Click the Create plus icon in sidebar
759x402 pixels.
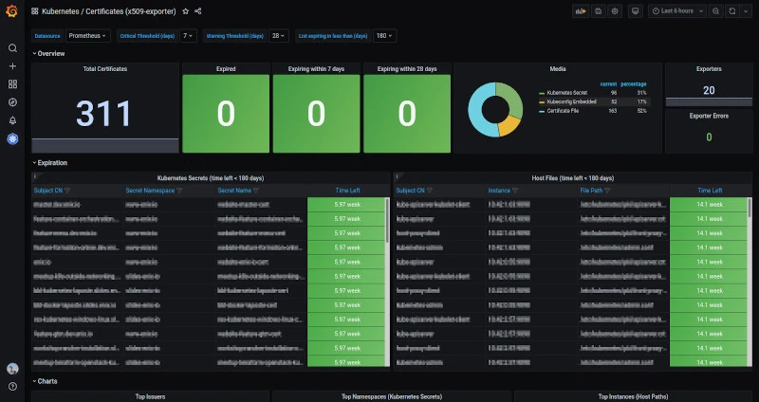pyautogui.click(x=12, y=66)
